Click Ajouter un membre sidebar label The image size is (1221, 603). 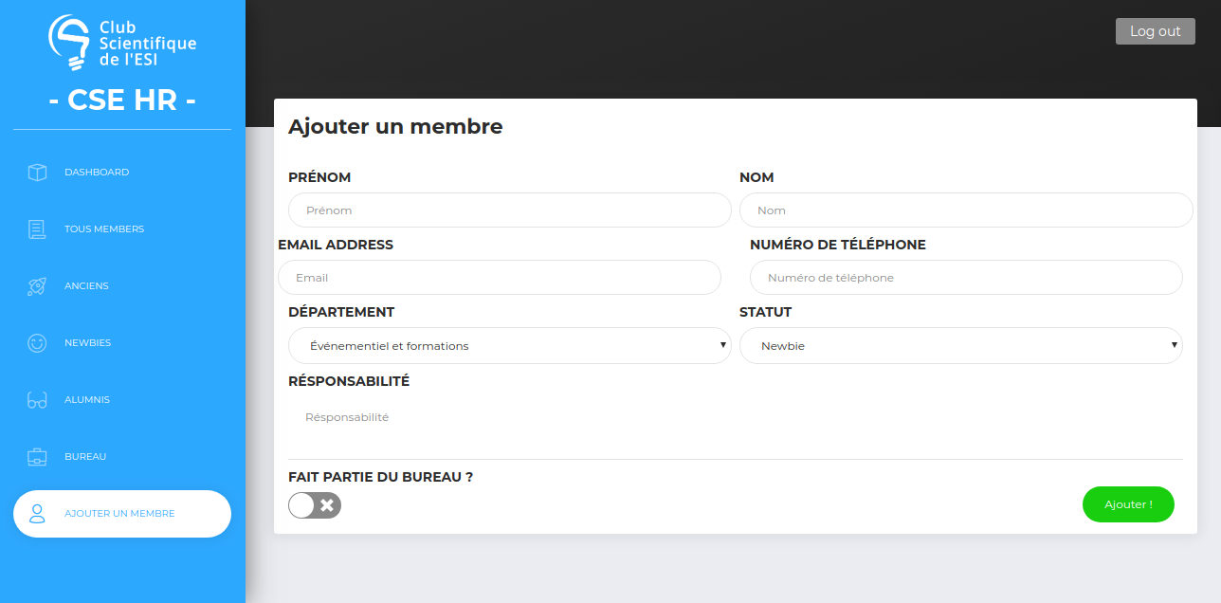pyautogui.click(x=119, y=514)
